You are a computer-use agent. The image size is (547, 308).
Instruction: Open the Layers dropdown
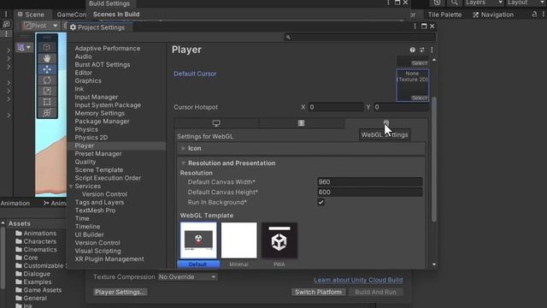coord(484,3)
